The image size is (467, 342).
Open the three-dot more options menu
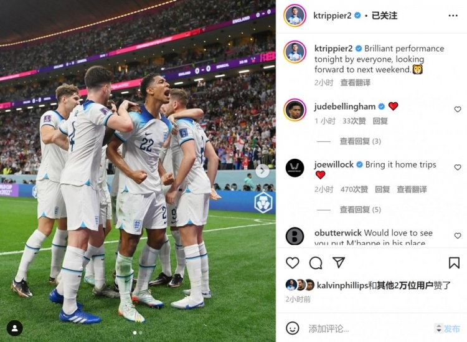coord(453,16)
